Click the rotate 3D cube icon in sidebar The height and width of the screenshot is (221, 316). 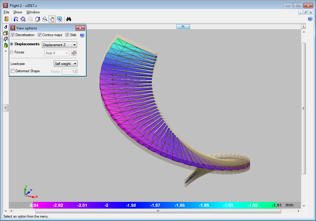(5, 39)
